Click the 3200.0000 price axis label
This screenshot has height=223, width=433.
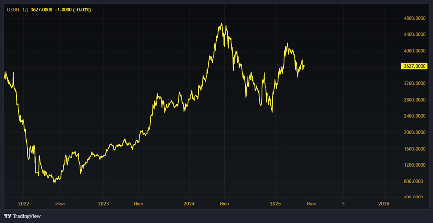coord(414,84)
